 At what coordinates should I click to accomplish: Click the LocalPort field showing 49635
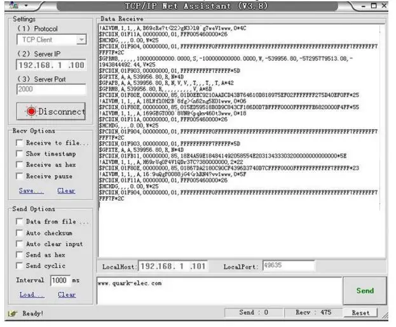pos(289,265)
